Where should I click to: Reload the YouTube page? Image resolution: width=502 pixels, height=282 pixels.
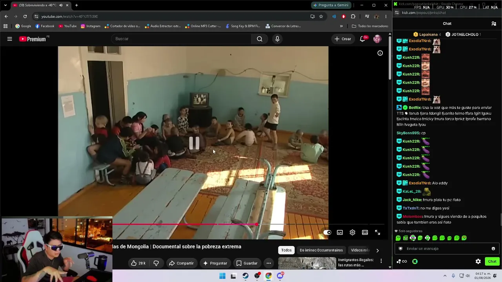coord(25,16)
